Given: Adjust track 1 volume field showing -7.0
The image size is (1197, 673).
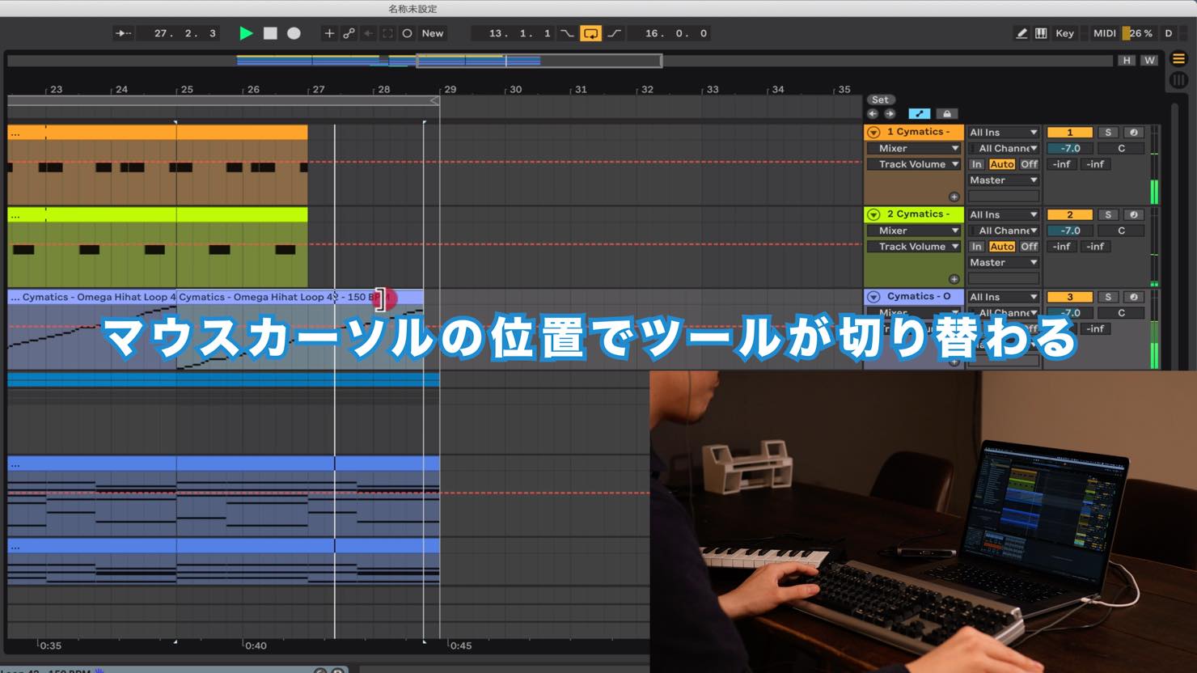Looking at the screenshot, I should [1070, 149].
